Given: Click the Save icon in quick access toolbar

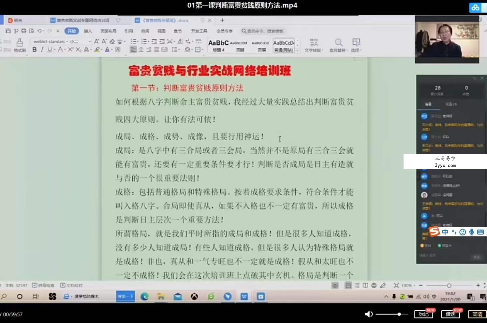Looking at the screenshot, I should (x=8, y=31).
